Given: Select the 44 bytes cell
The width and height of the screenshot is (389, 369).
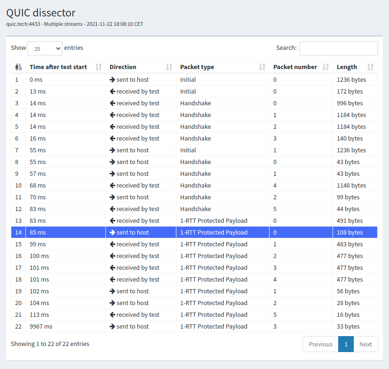Looking at the screenshot, I should (x=355, y=209).
